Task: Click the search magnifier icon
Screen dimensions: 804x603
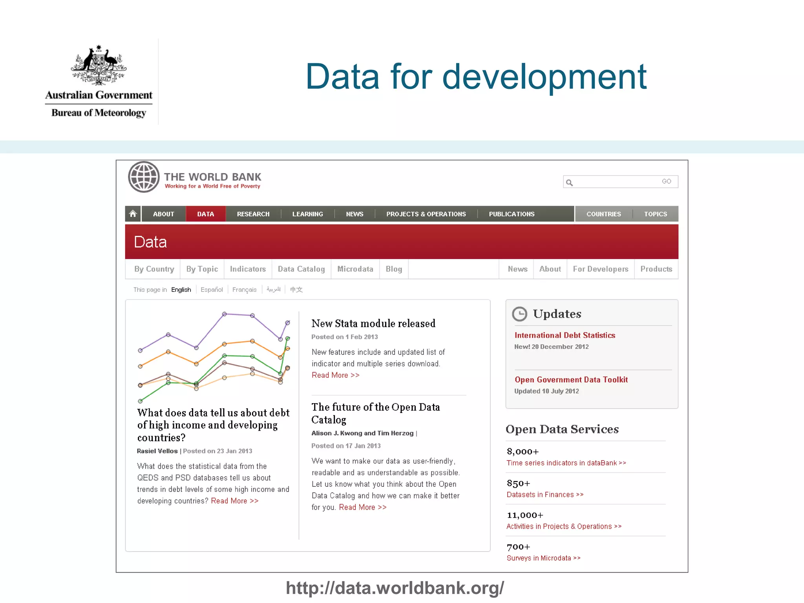Action: pyautogui.click(x=570, y=182)
